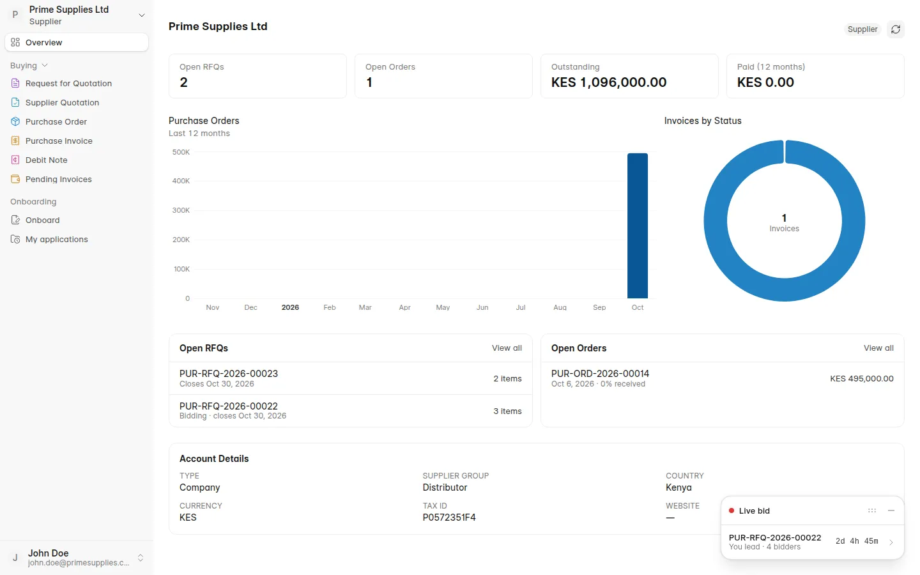Click the Purchase Order box icon
Viewport: 920px width, 575px height.
click(x=15, y=121)
